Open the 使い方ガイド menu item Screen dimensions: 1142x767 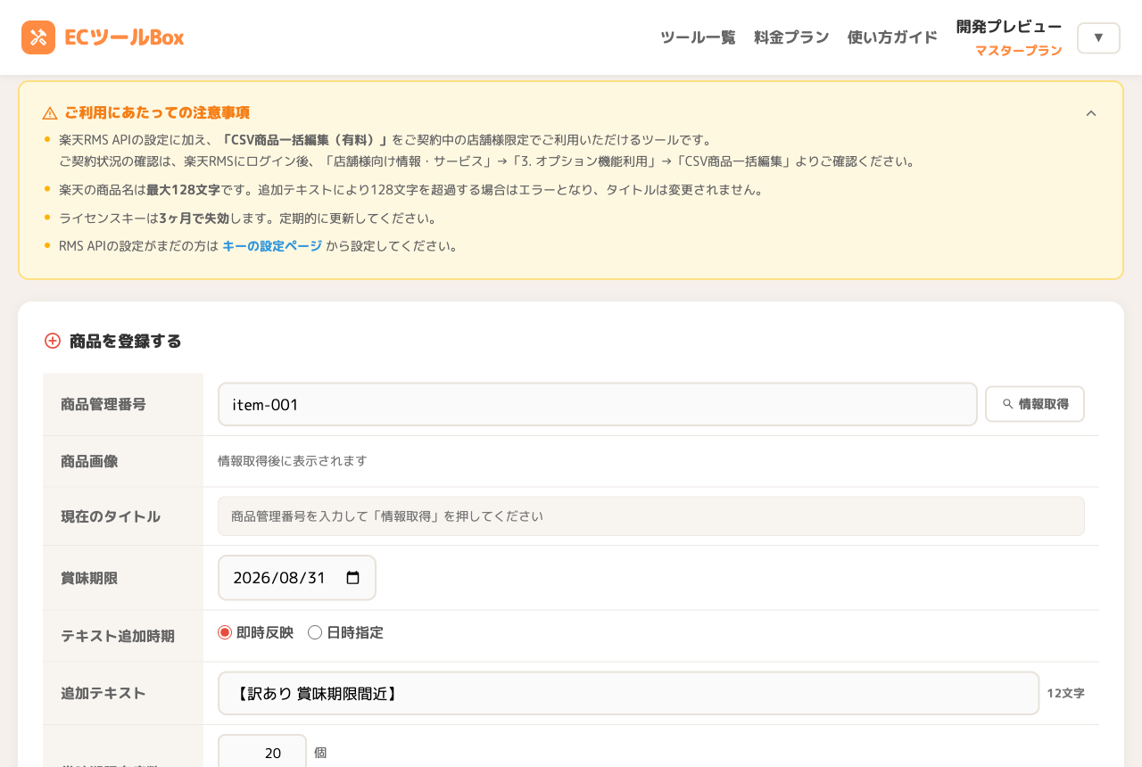click(892, 37)
